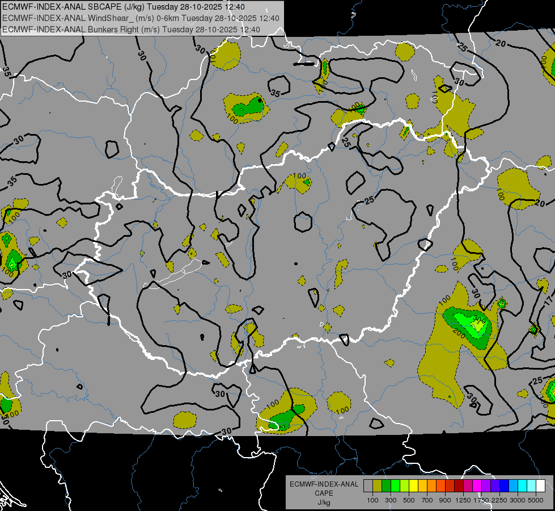
Task: Select the pure yellow legend swatch
Action: point(413,486)
